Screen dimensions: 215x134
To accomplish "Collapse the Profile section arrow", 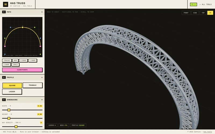I will [42, 77].
